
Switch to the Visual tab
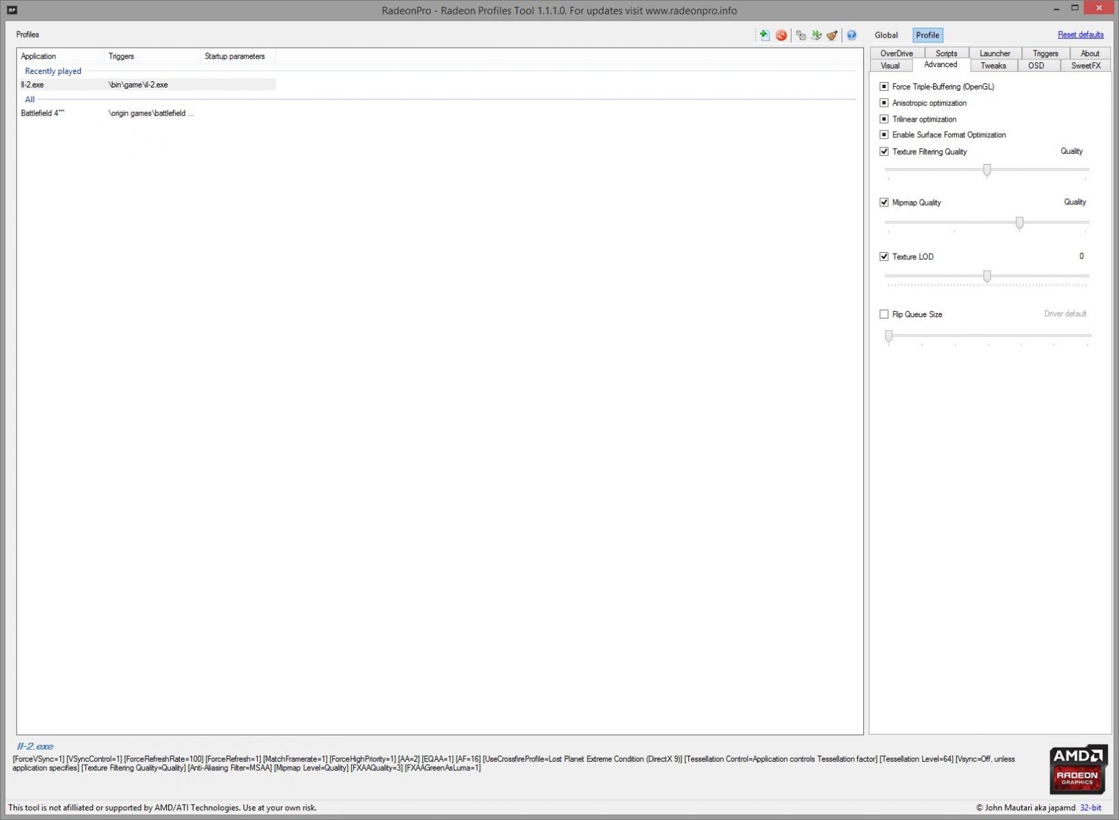pyautogui.click(x=890, y=66)
